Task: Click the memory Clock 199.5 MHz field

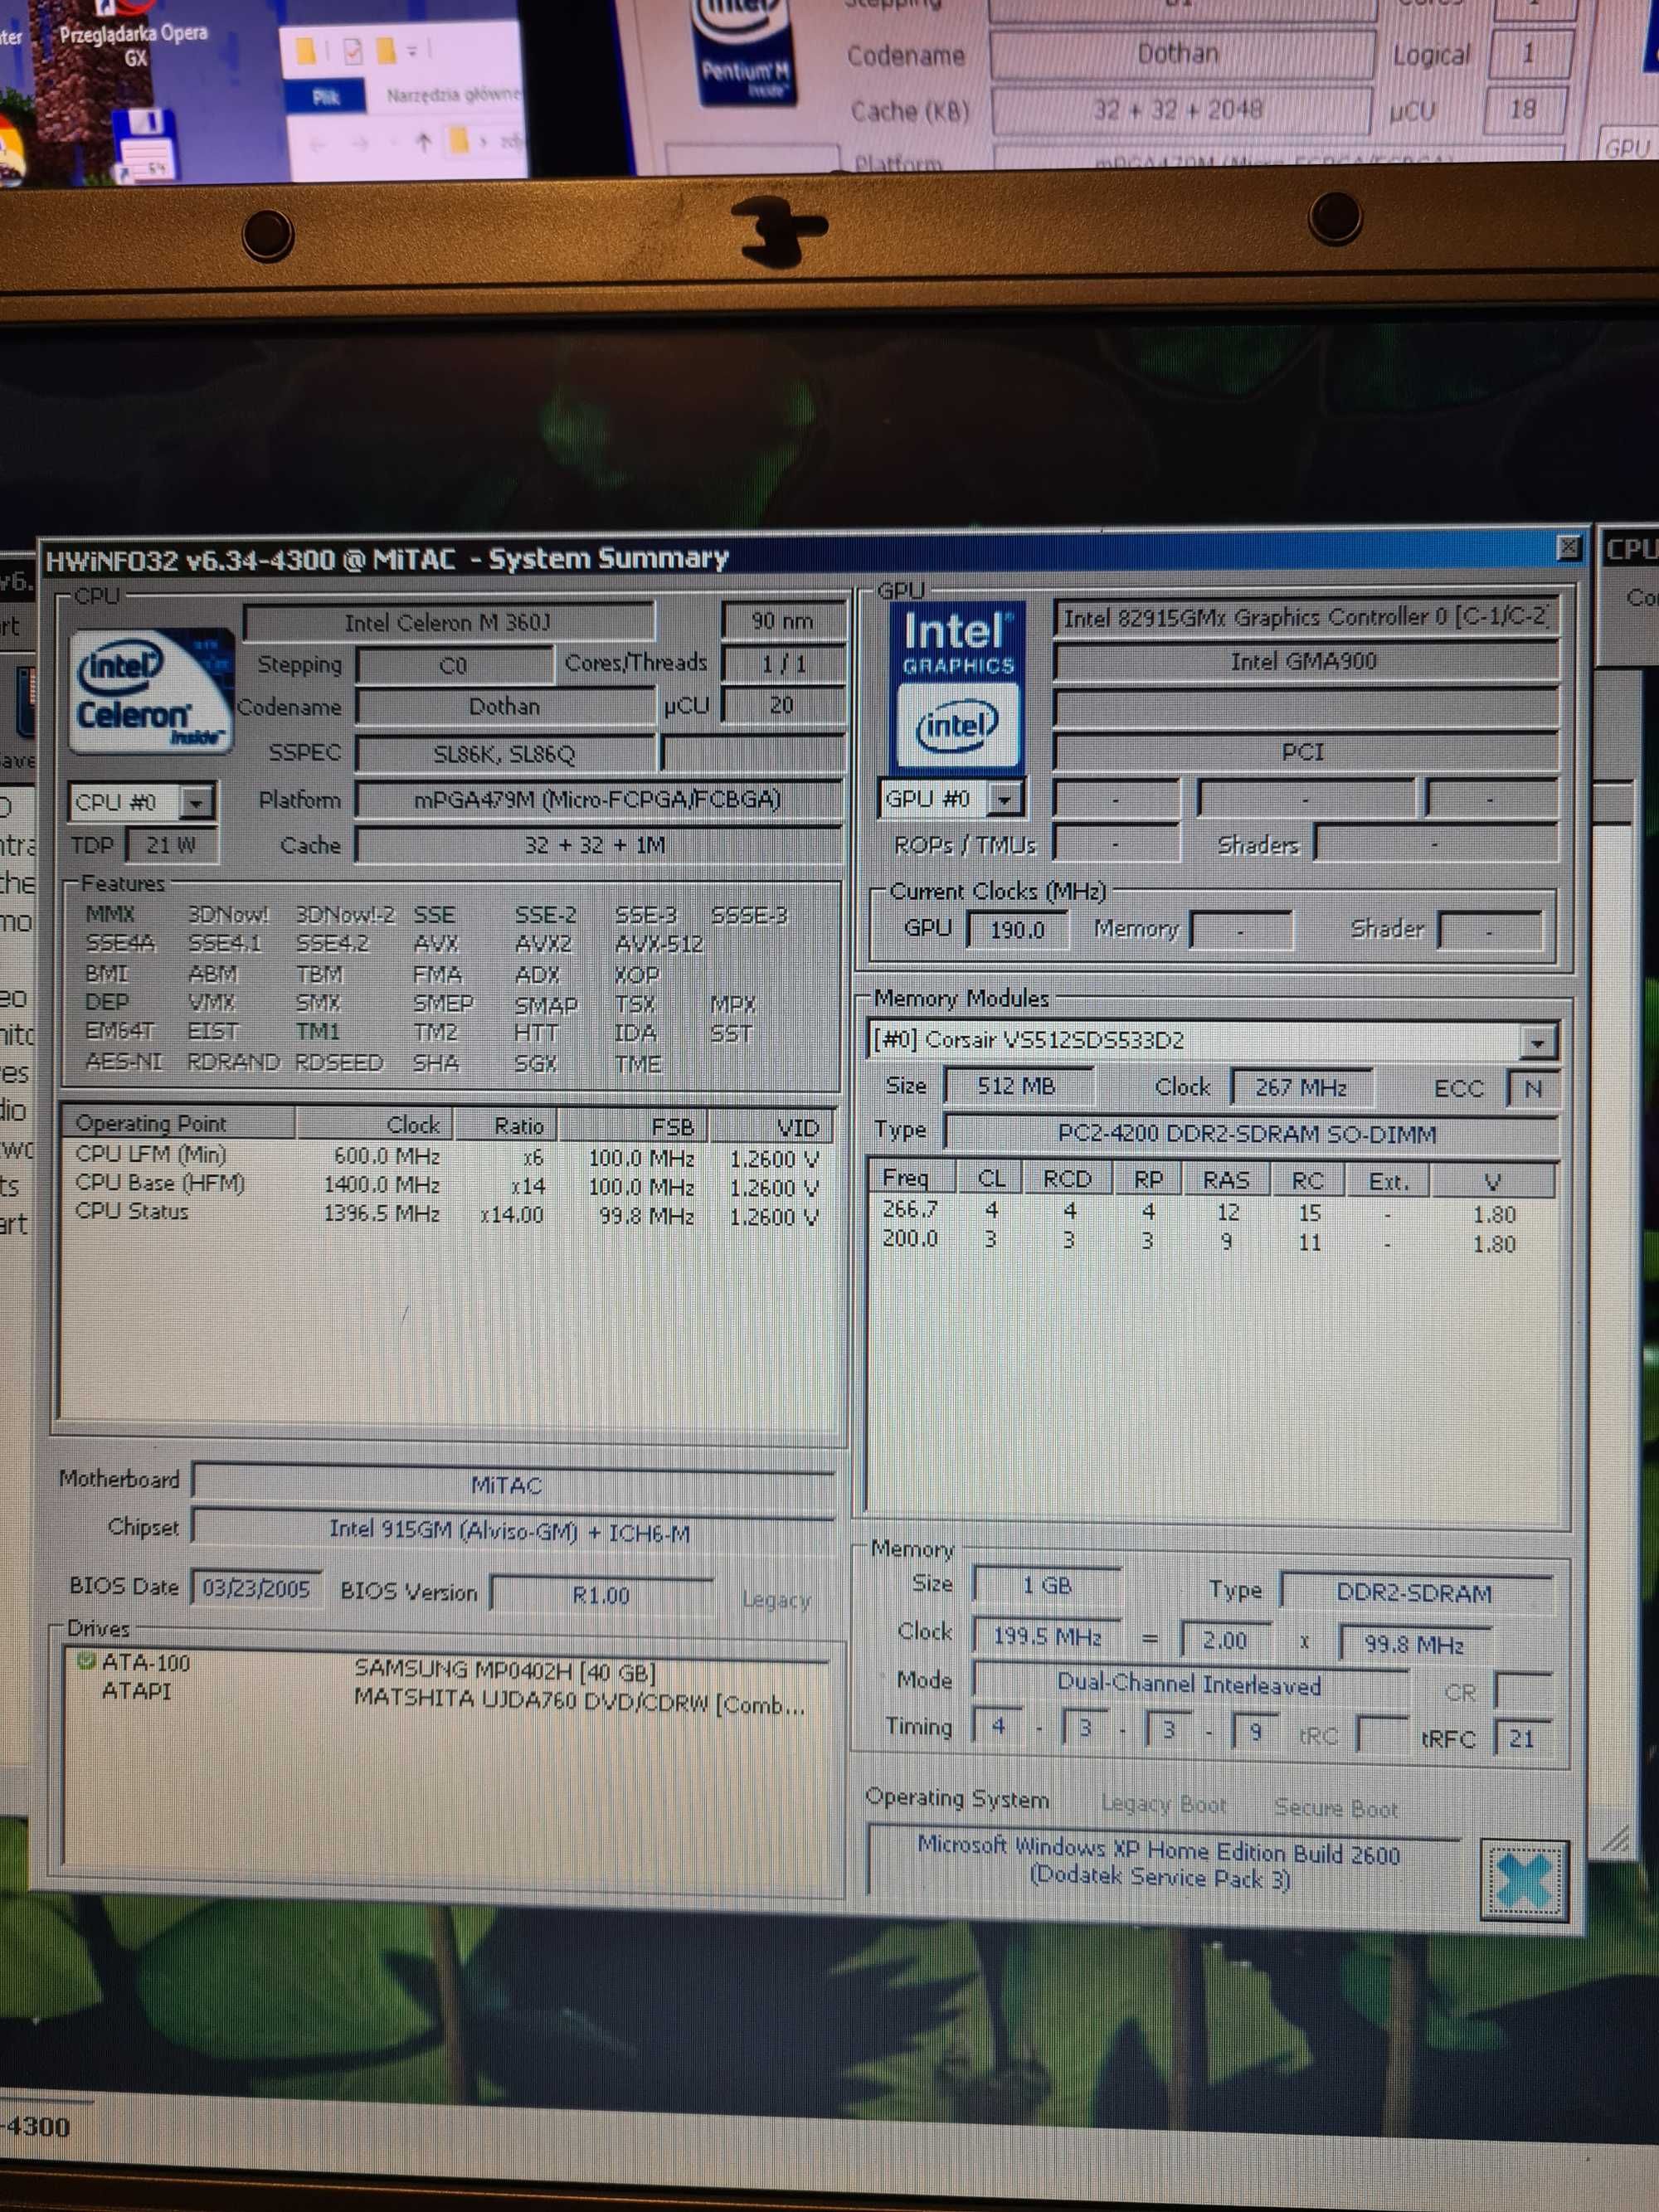Action: click(1046, 1636)
